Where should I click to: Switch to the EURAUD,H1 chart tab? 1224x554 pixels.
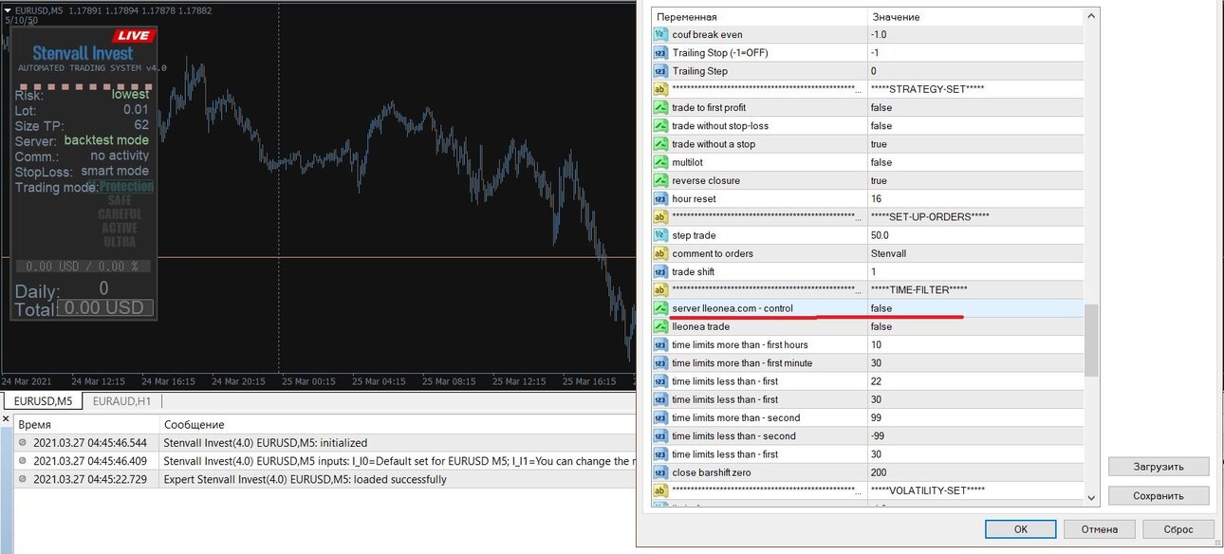122,401
